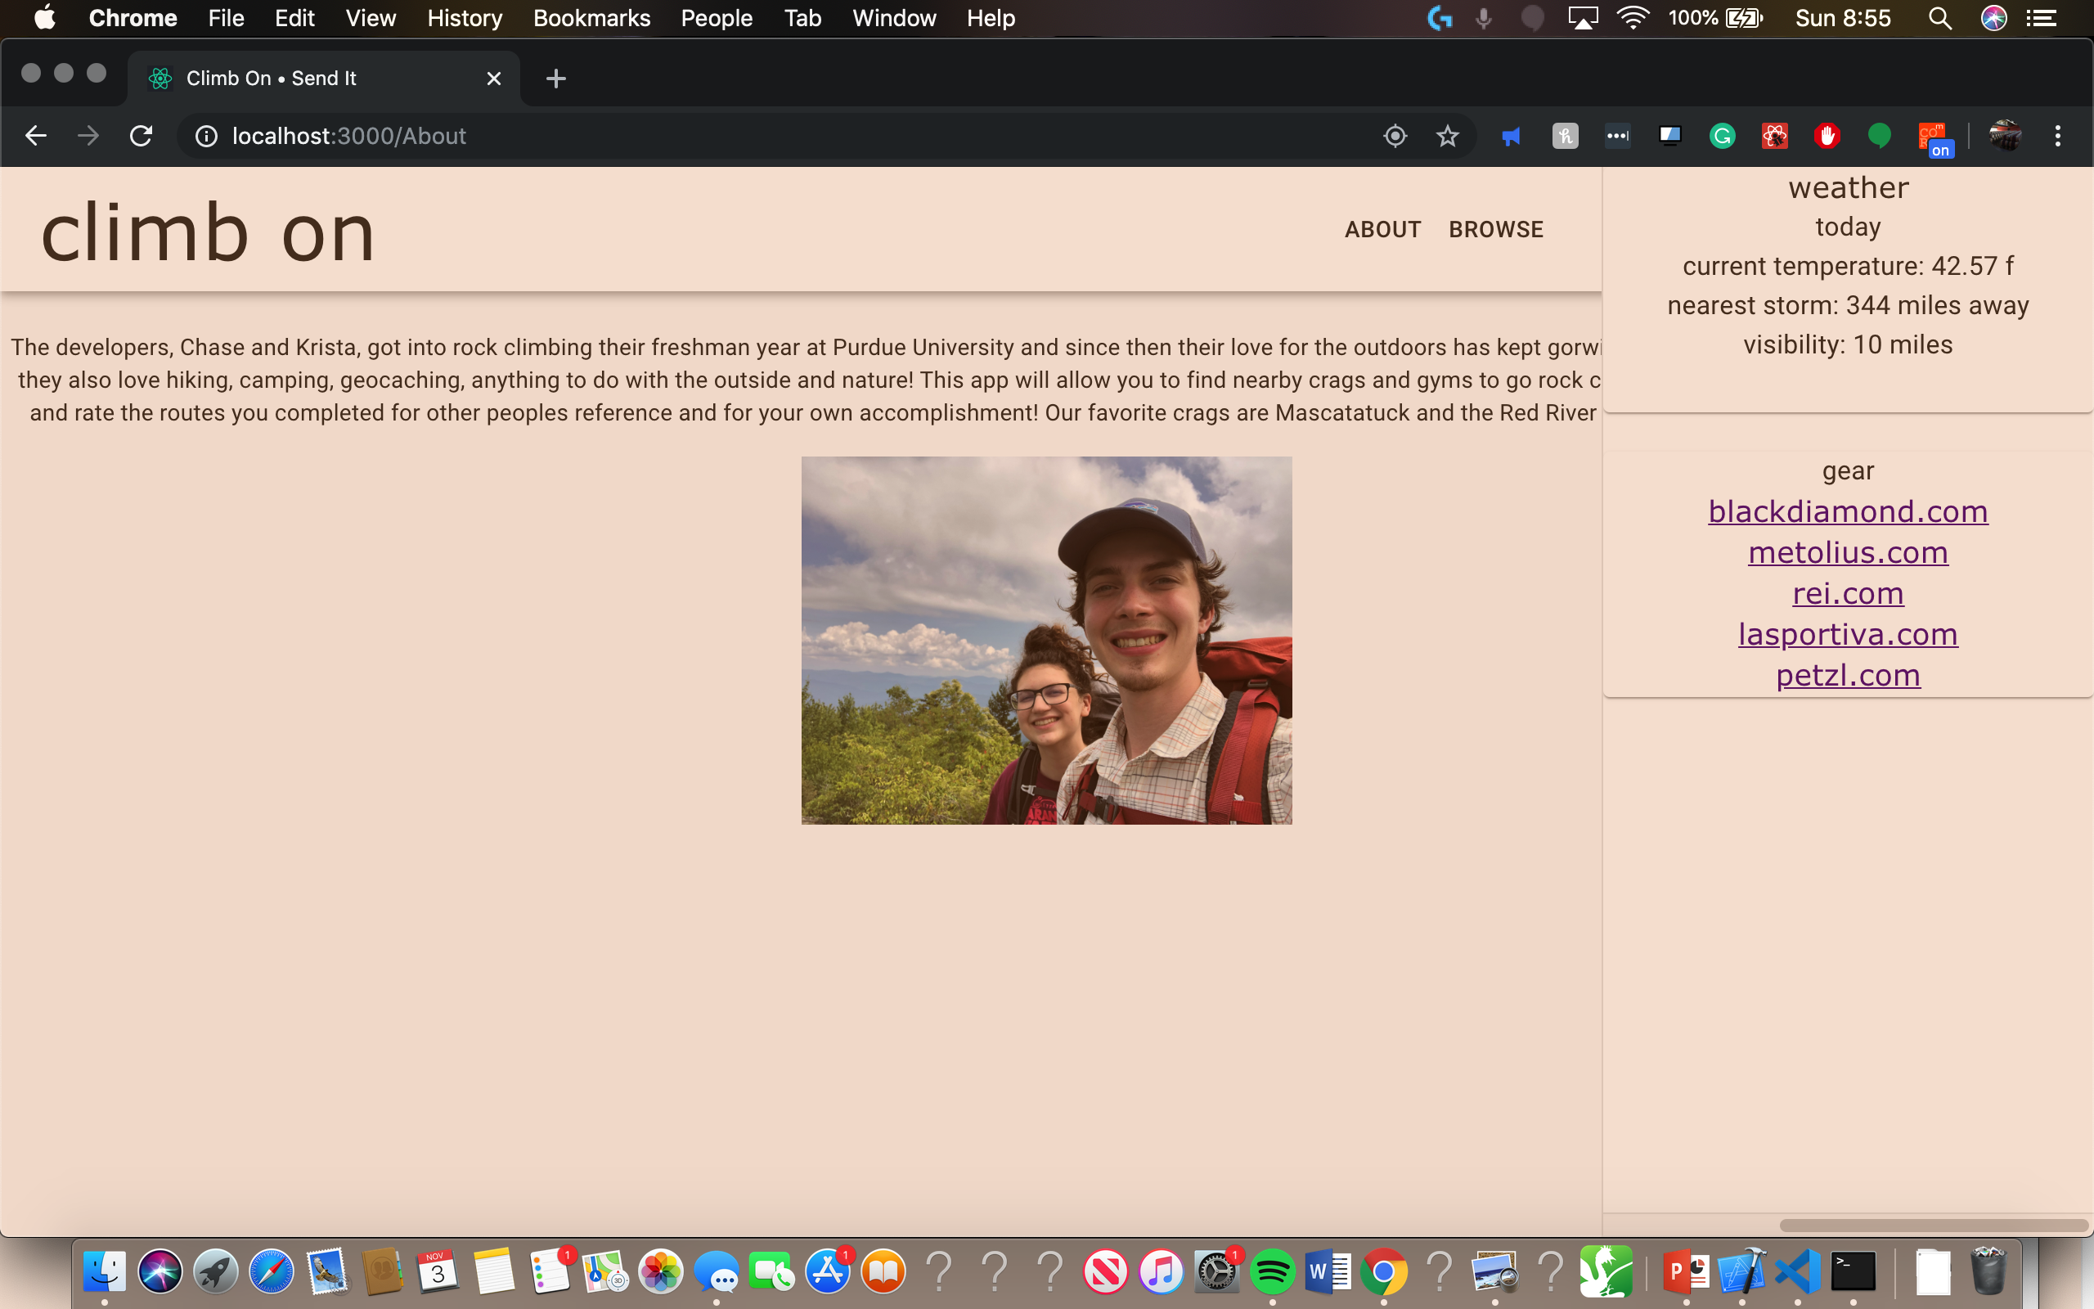Open the blackdiamond.com gear link
This screenshot has width=2094, height=1309.
[x=1848, y=511]
